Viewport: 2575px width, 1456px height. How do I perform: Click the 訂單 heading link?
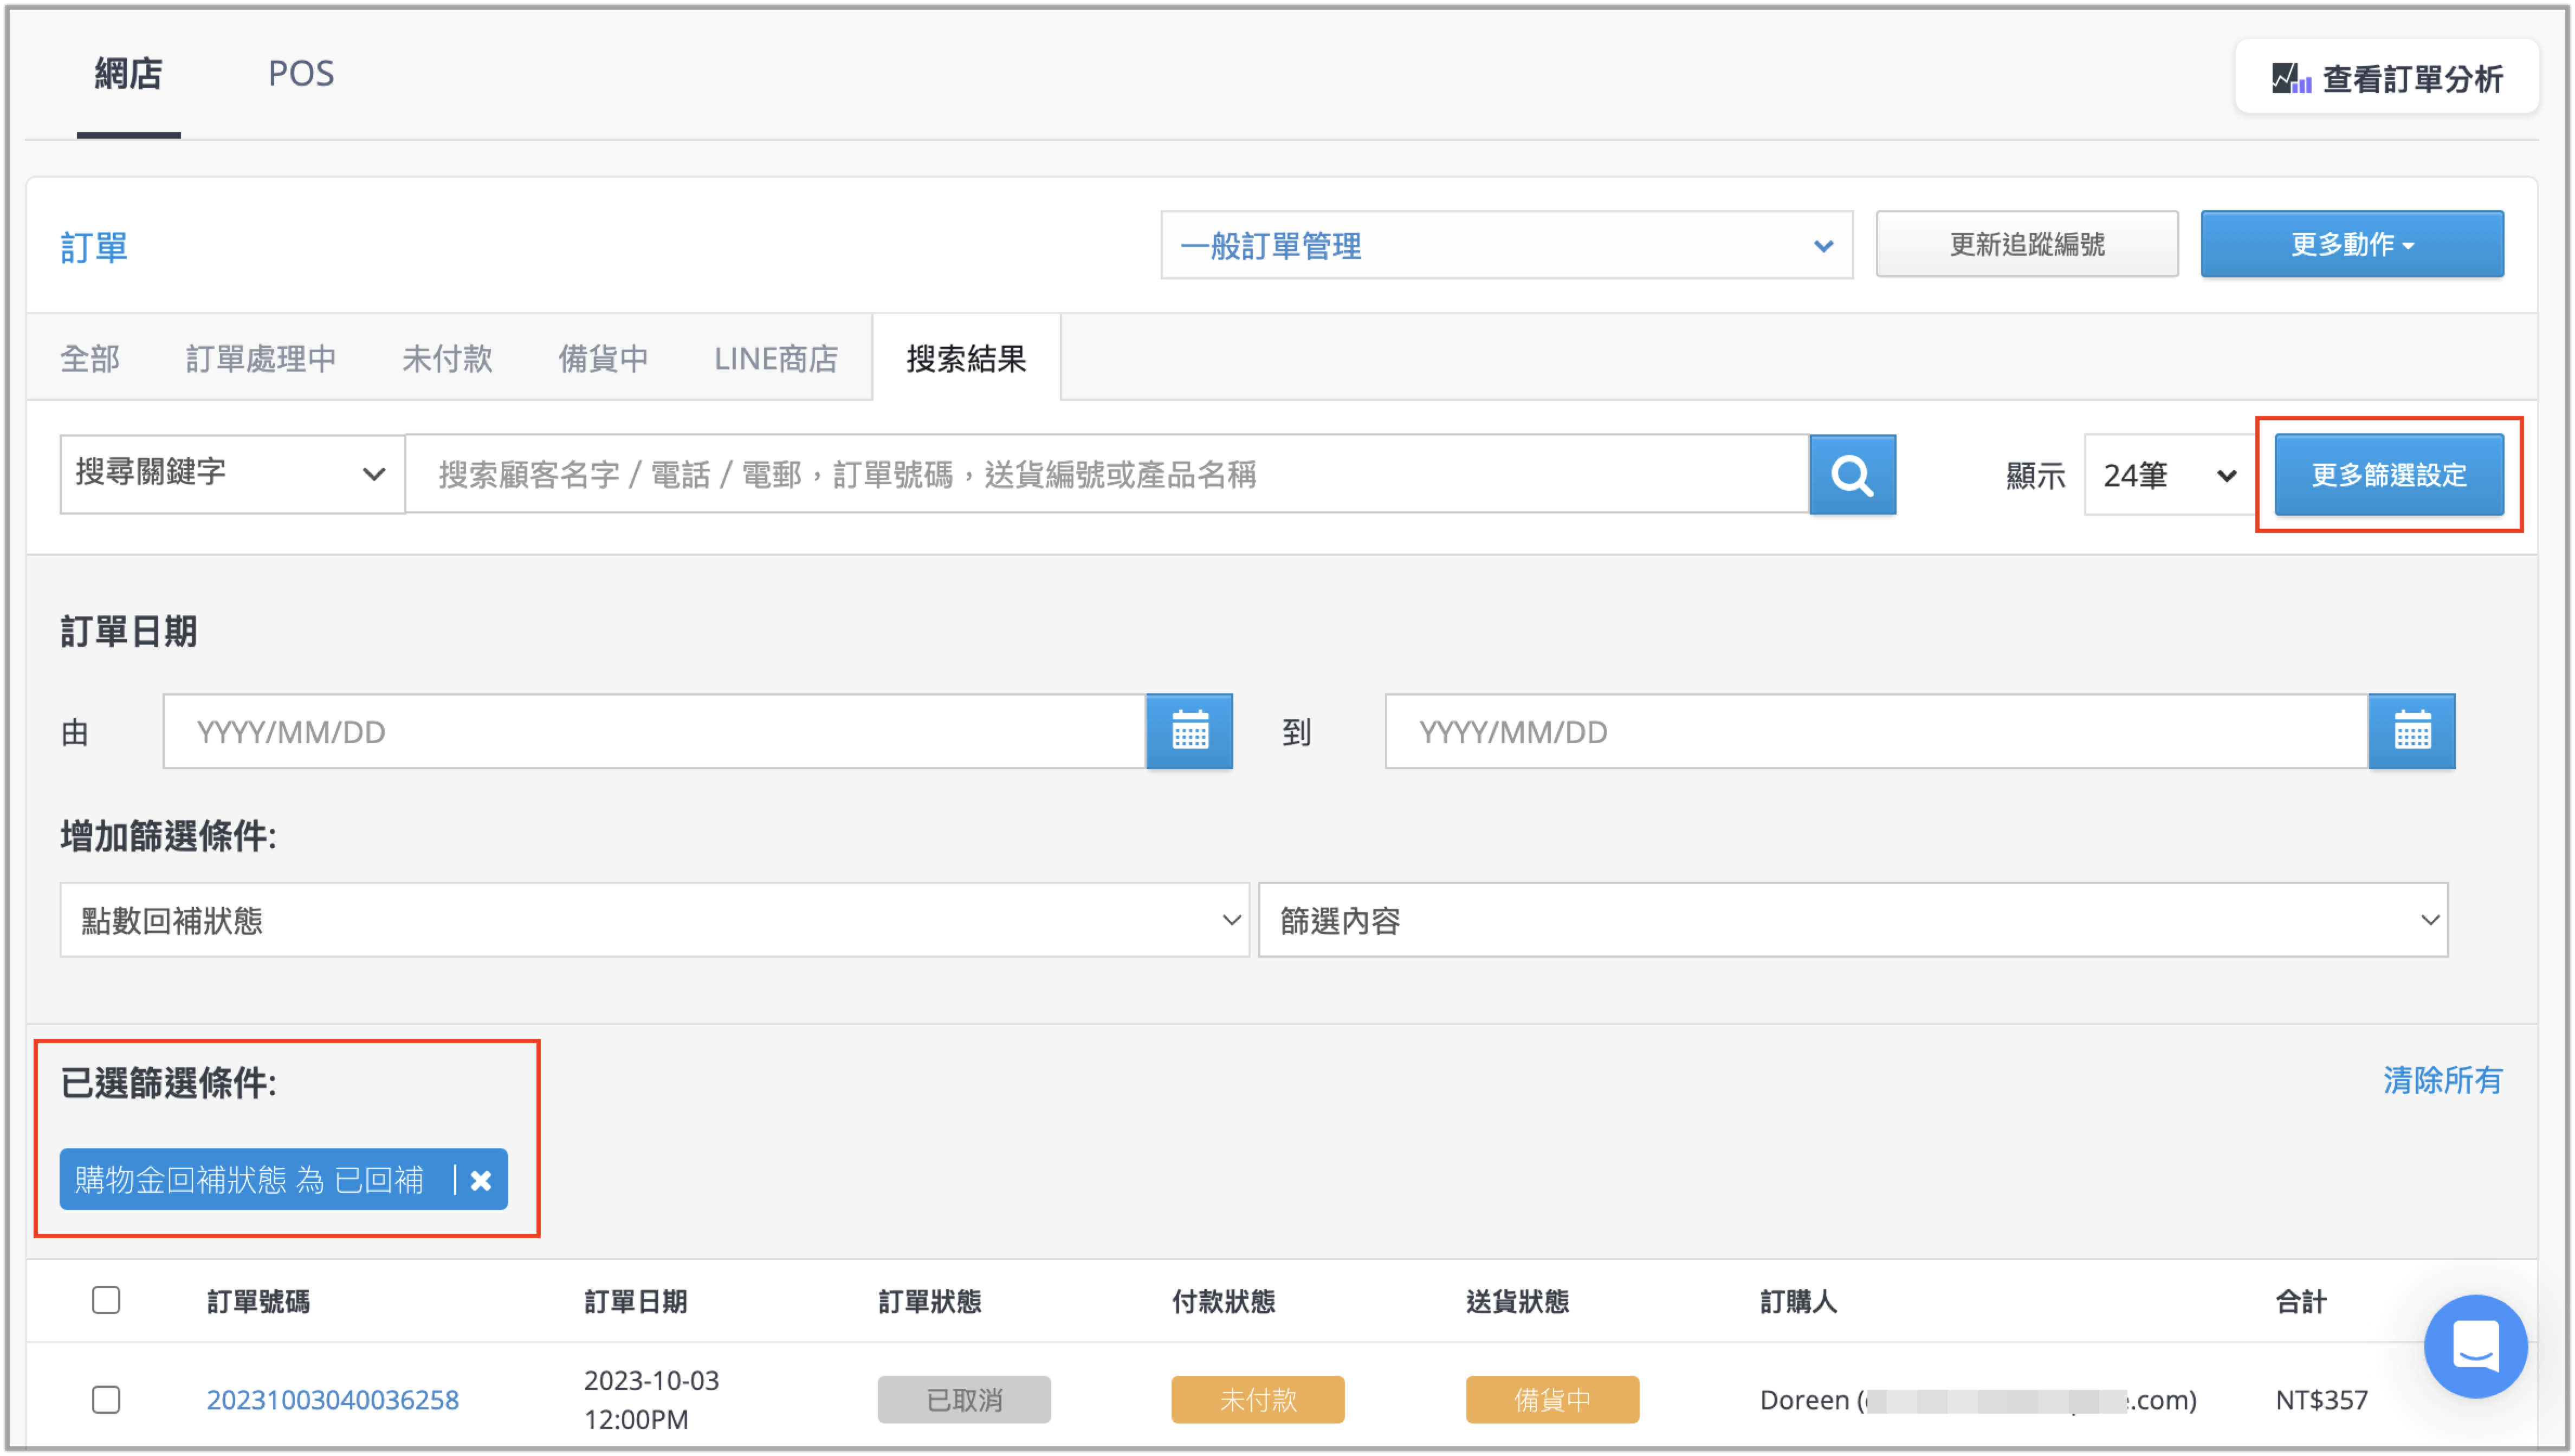(x=94, y=247)
